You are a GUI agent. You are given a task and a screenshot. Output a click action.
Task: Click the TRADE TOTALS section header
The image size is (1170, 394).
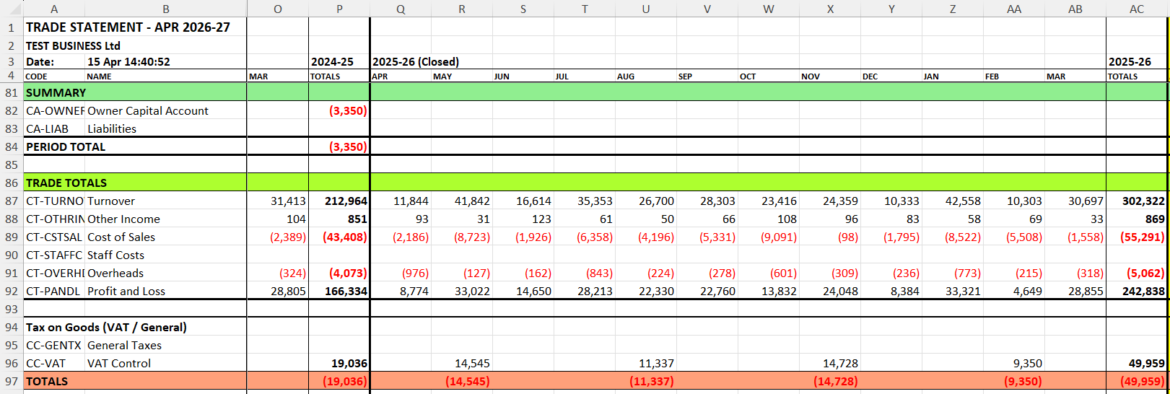66,183
